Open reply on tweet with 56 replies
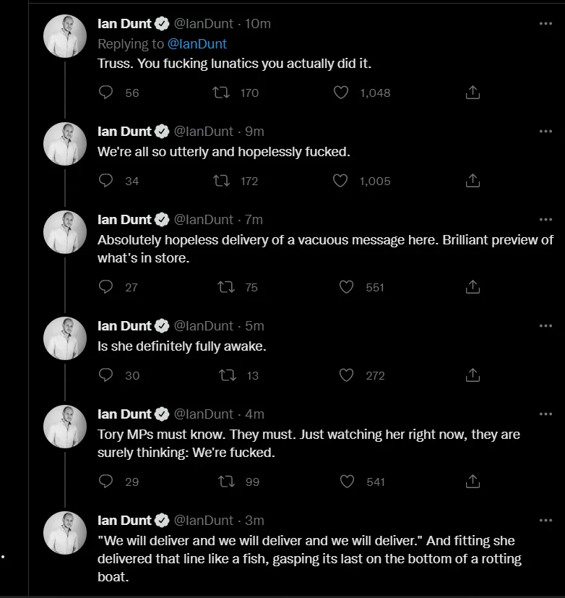565x598 pixels. pyautogui.click(x=105, y=93)
